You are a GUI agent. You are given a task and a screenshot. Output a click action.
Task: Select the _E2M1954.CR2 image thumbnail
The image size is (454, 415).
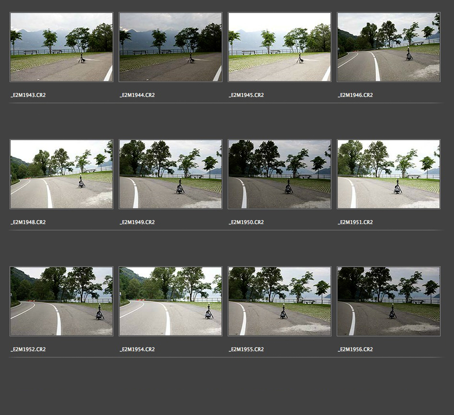tap(171, 301)
